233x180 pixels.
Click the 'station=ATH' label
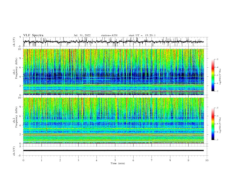[109, 35]
